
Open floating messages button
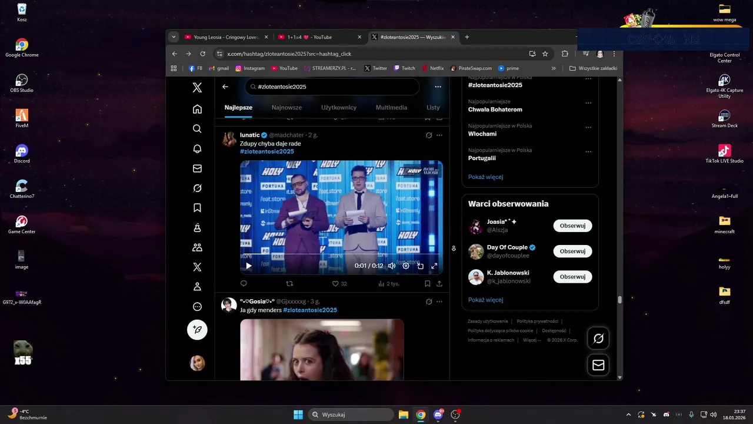598,365
